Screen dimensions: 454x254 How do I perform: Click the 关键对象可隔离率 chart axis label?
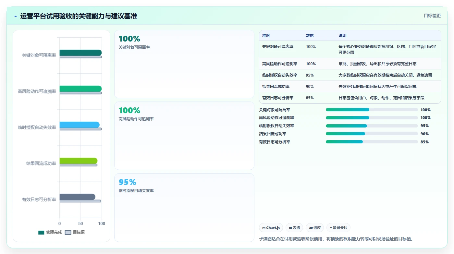(39, 55)
